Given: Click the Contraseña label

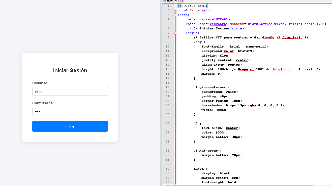Looking at the screenshot, I should tap(43, 103).
